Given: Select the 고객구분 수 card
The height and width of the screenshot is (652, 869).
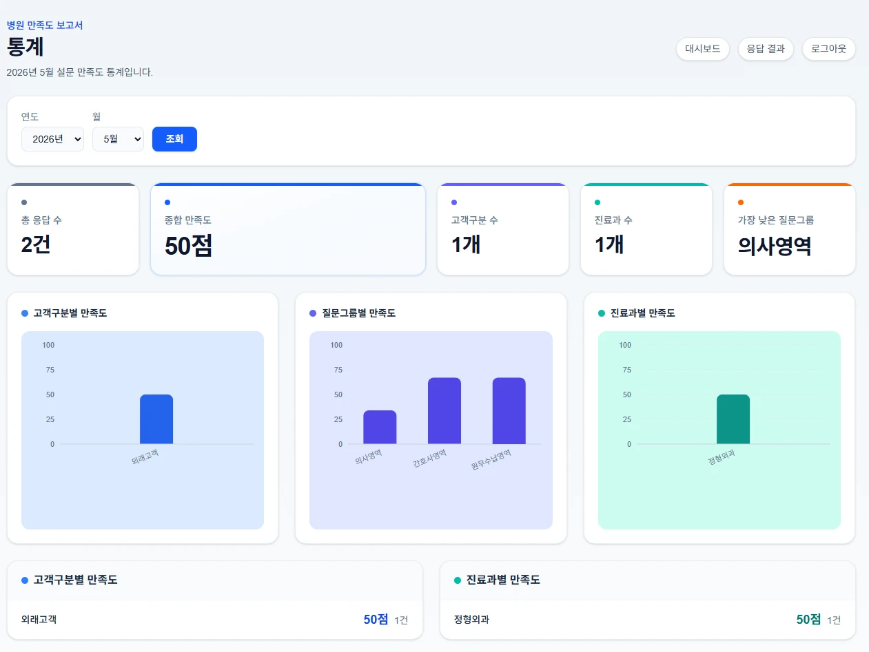Looking at the screenshot, I should coord(503,229).
